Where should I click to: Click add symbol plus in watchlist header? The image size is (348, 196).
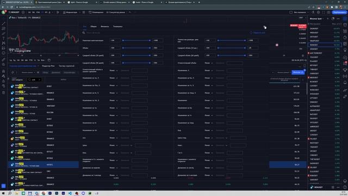point(328,19)
